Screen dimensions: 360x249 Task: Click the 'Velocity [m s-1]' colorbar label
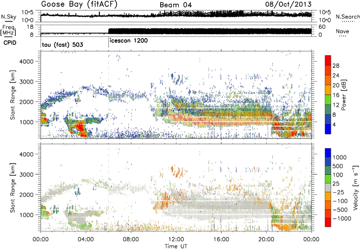coord(355,187)
